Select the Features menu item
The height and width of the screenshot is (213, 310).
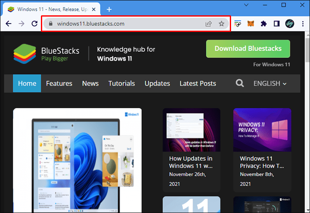click(59, 83)
